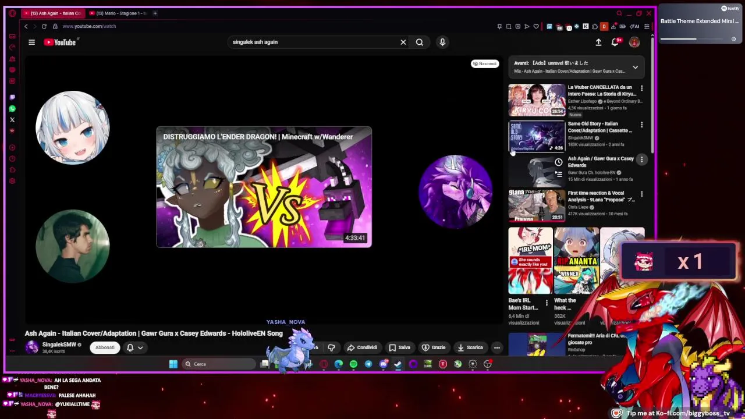Toggle the notification bell beside Abbonati
Image resolution: width=745 pixels, height=419 pixels.
[x=130, y=347]
